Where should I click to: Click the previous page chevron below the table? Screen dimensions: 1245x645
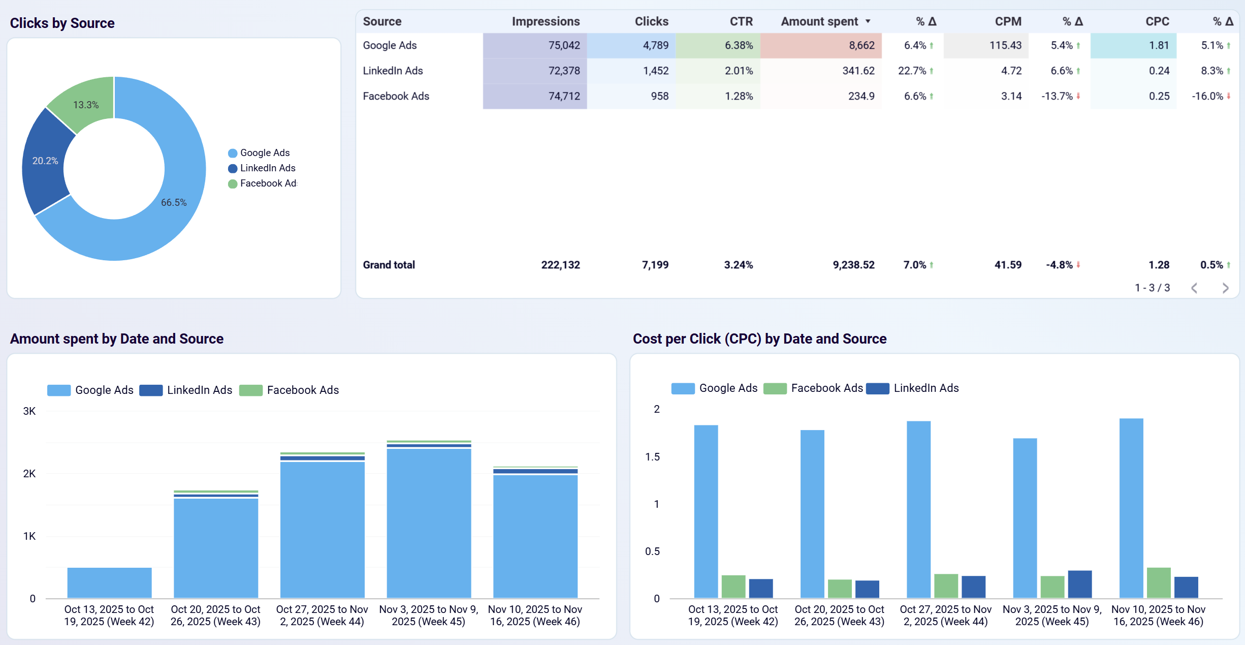[x=1194, y=288]
